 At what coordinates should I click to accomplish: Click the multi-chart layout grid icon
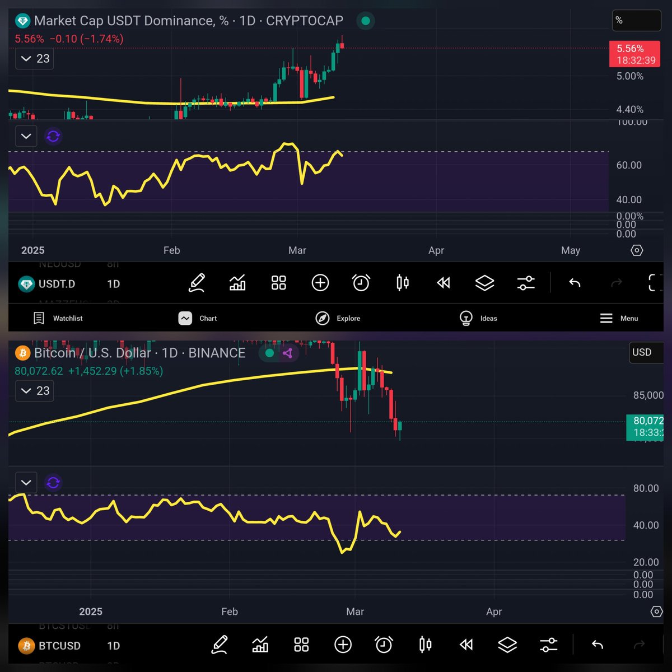(x=279, y=283)
